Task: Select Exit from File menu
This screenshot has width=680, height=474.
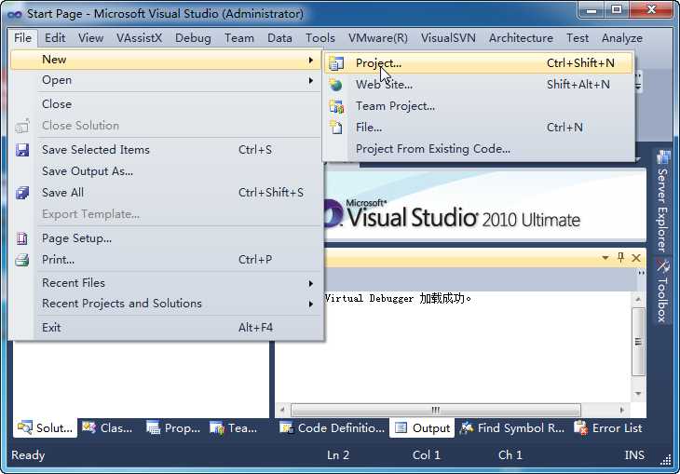Action: (x=166, y=328)
